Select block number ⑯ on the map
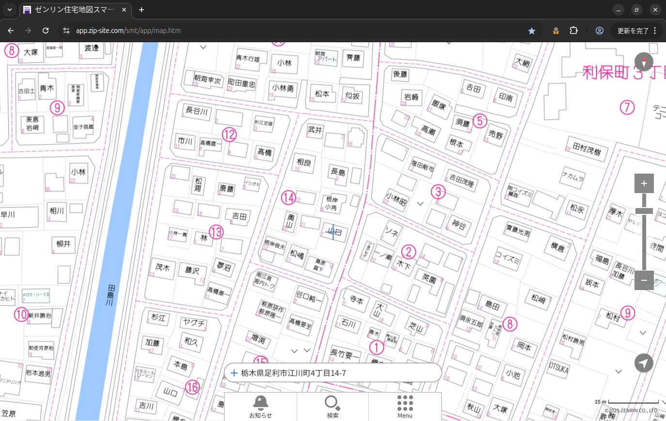Screen dimensions: 666x421 (193, 387)
